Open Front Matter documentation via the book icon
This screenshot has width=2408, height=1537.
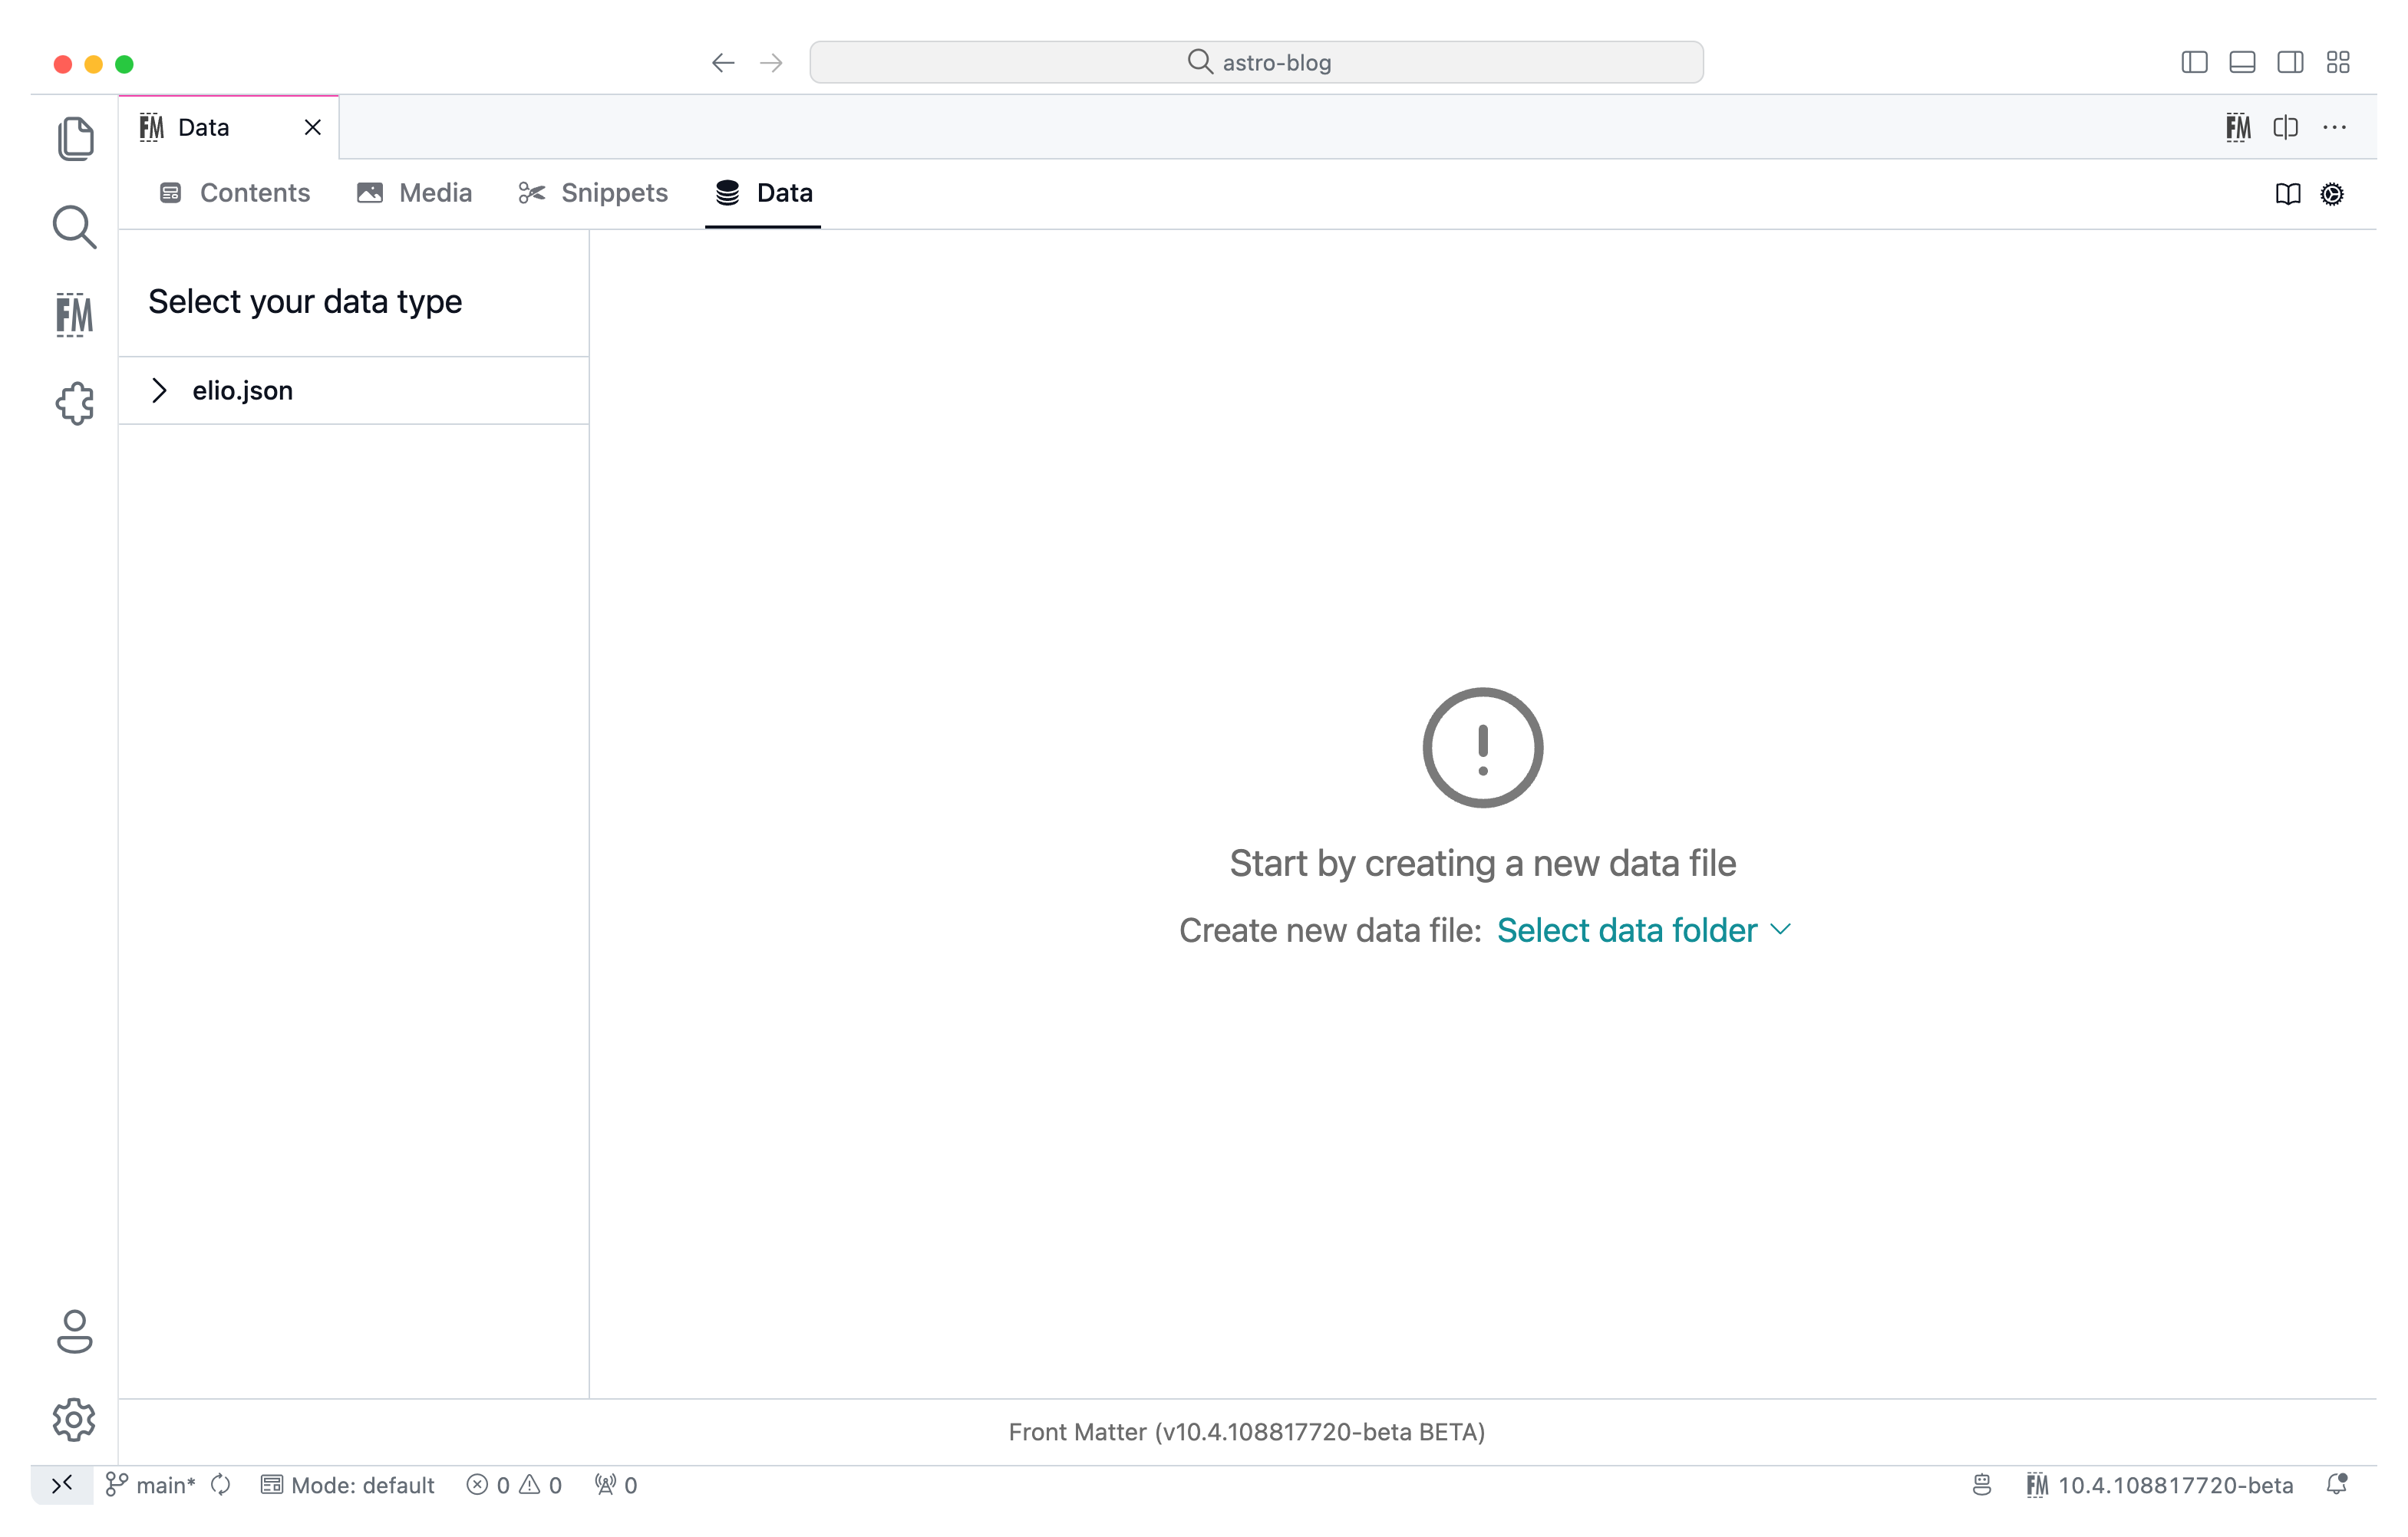coord(2287,194)
